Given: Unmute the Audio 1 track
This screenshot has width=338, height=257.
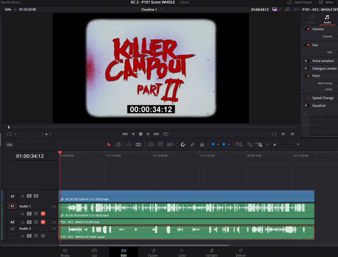Looking at the screenshot, I should [43, 213].
